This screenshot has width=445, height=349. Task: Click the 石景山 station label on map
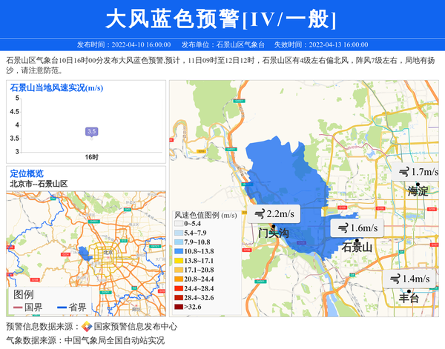tap(357, 247)
